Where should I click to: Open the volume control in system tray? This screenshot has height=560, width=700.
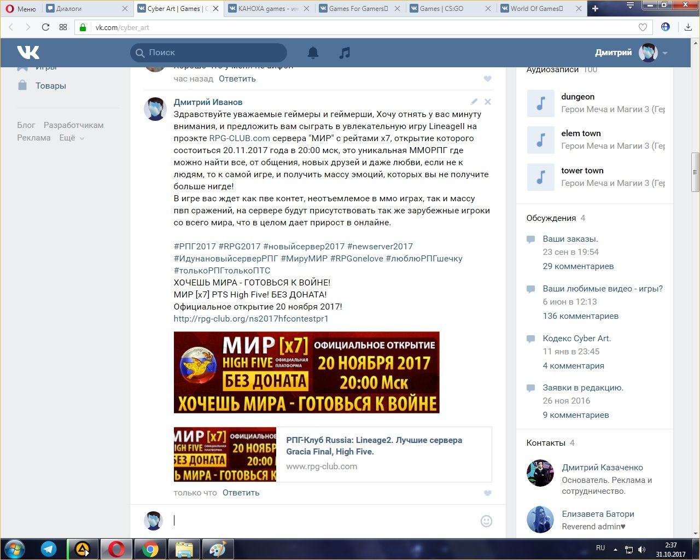click(642, 549)
